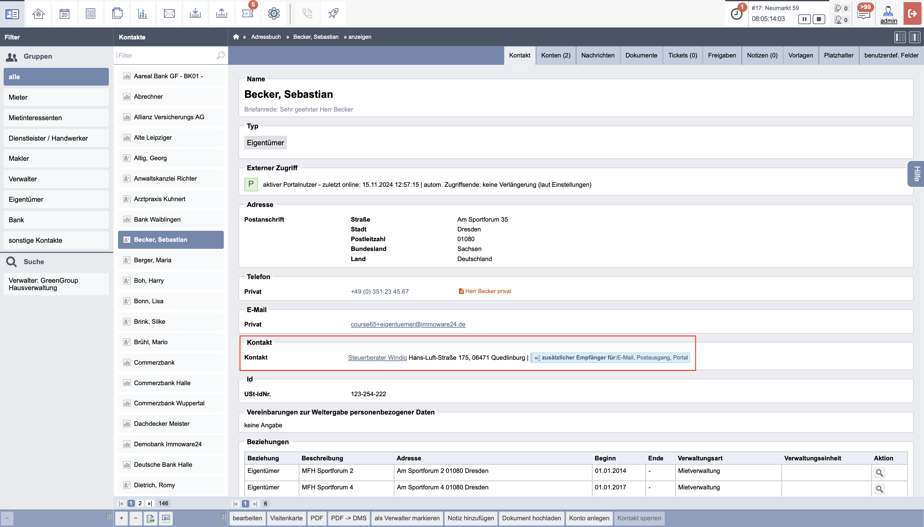Viewport: 924px width, 527px height.
Task: Open the Herr Becker privat note link
Action: pos(485,291)
